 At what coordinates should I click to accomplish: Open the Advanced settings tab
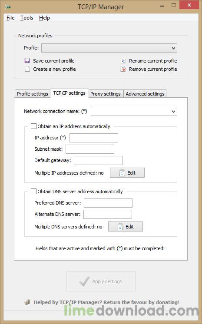(x=145, y=94)
